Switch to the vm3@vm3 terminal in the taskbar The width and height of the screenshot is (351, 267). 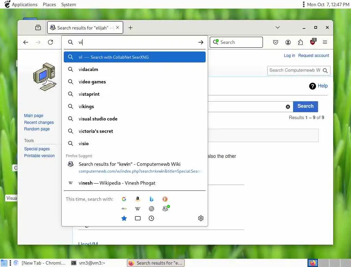[88, 263]
